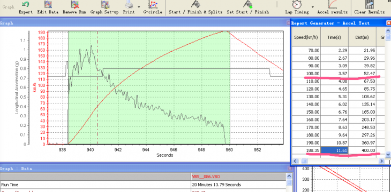Click the report horizontal scrollbar right arrow
The image size is (391, 192).
[x=381, y=161]
